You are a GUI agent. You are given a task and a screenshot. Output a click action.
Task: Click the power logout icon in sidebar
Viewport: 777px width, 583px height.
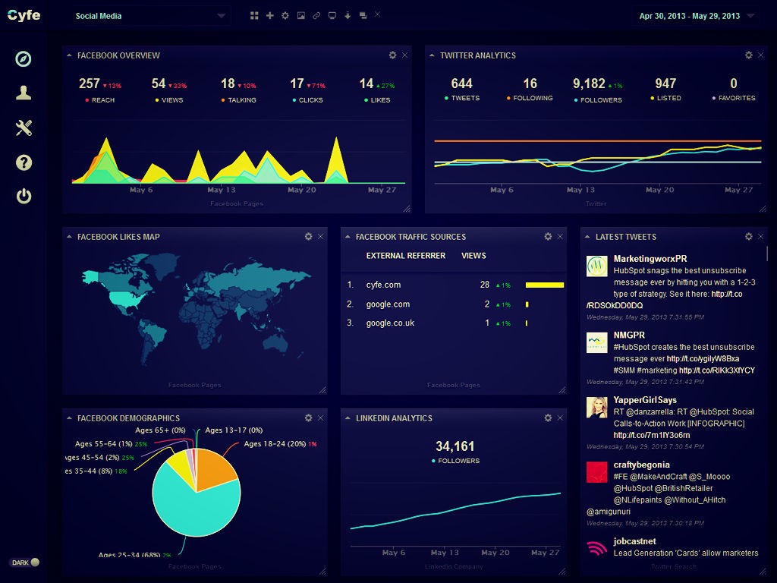(24, 197)
